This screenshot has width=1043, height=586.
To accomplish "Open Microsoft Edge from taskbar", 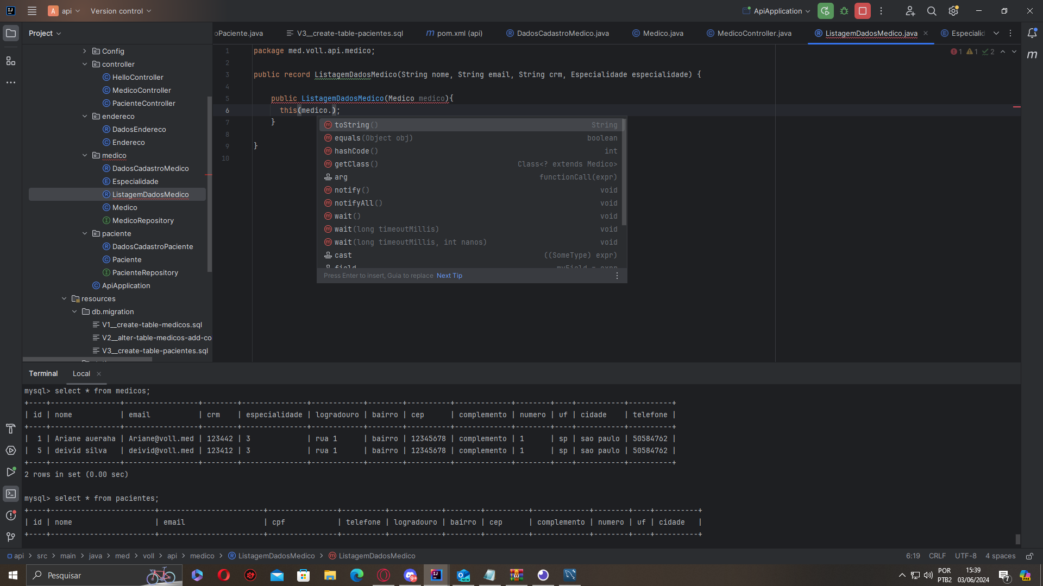I will (x=357, y=575).
